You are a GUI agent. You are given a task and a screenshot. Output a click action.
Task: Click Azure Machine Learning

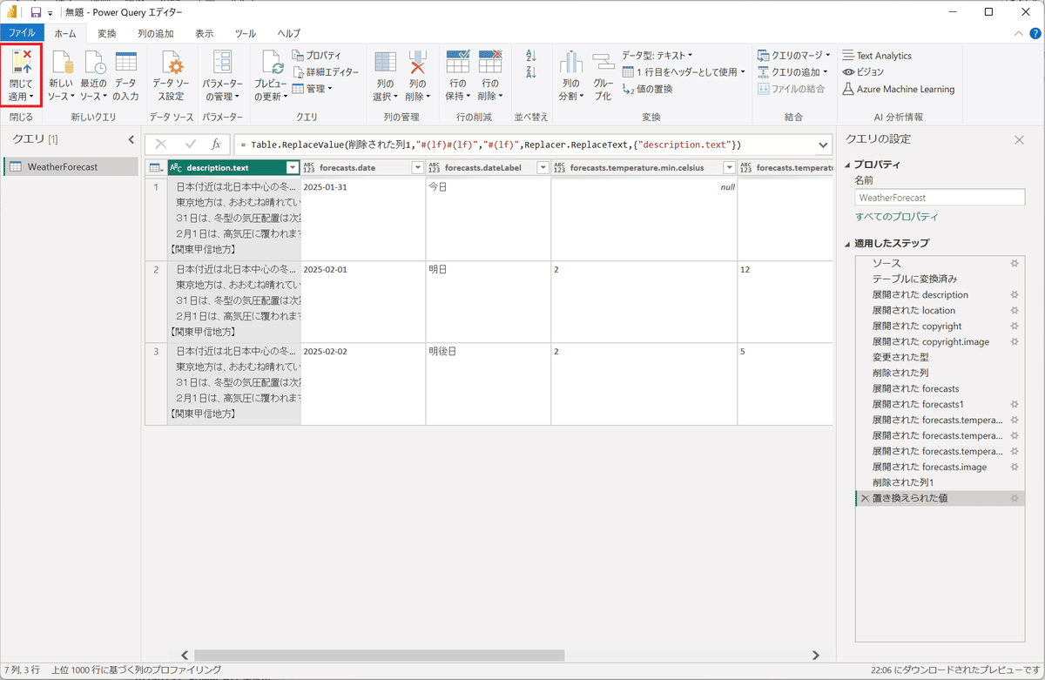[898, 89]
